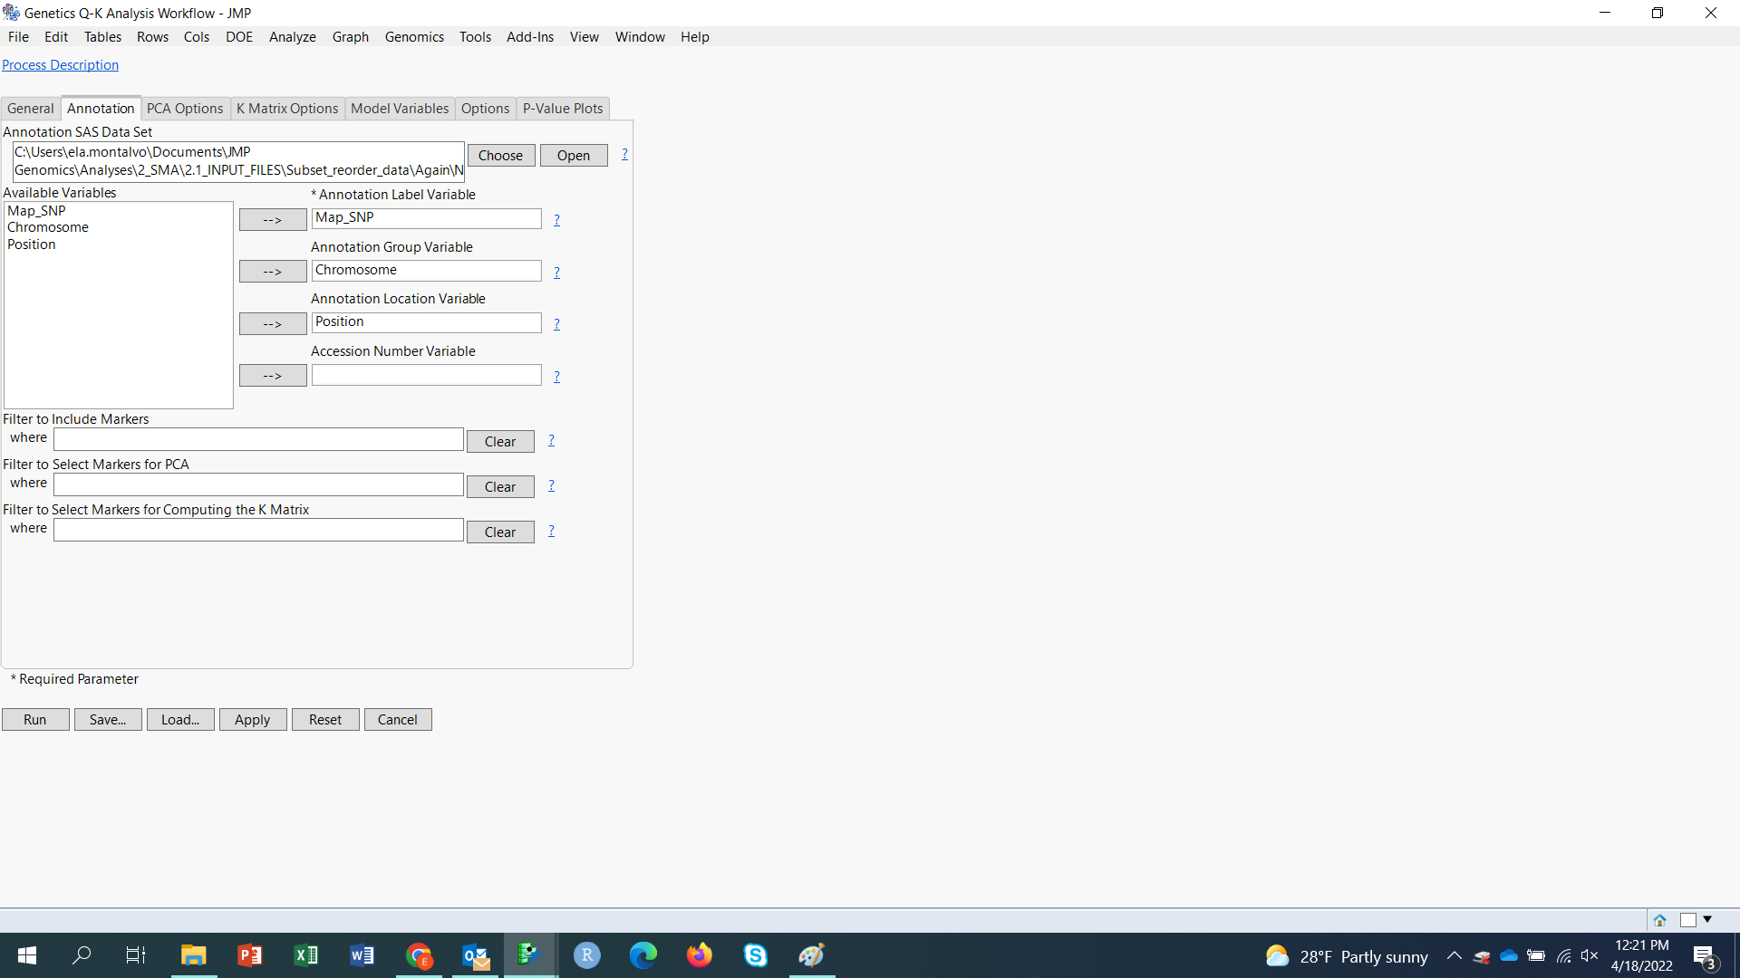Image resolution: width=1740 pixels, height=978 pixels.
Task: Click the window list square icon
Action: point(1688,920)
